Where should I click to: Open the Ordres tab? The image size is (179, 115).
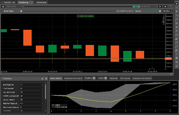(x=102, y=78)
